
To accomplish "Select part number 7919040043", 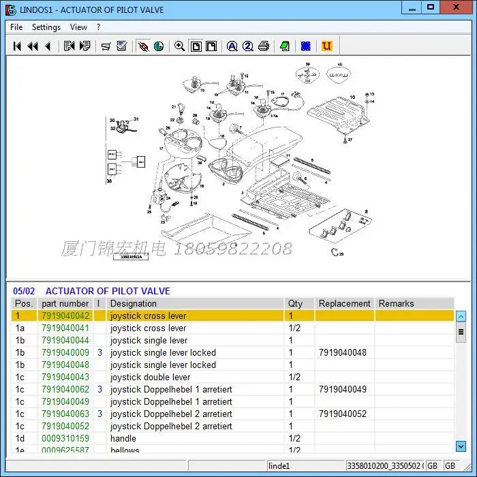I will [x=65, y=377].
